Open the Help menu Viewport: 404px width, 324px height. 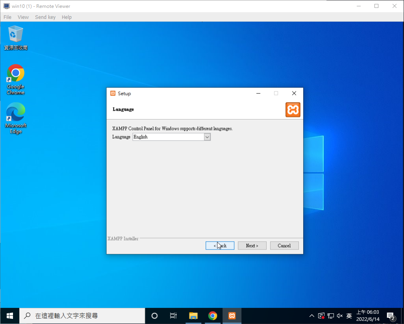coord(67,17)
